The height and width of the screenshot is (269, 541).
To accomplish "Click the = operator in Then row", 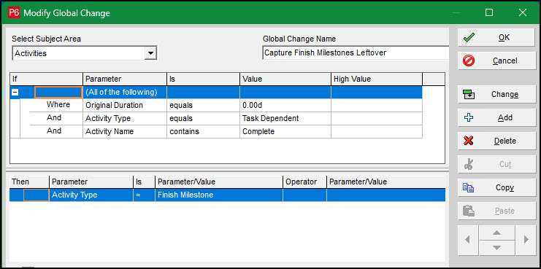I will click(x=144, y=195).
